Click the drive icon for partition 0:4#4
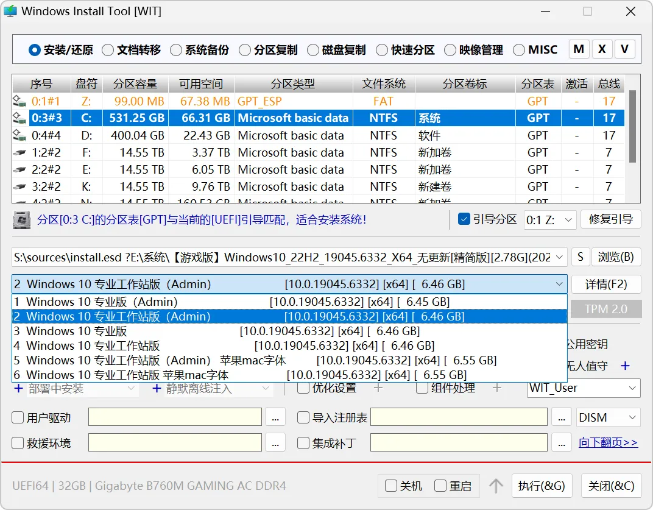 pyautogui.click(x=19, y=135)
